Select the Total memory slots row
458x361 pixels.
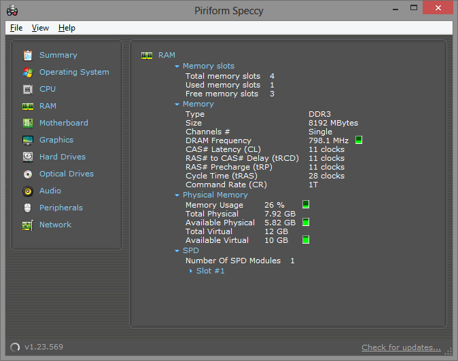tap(230, 76)
